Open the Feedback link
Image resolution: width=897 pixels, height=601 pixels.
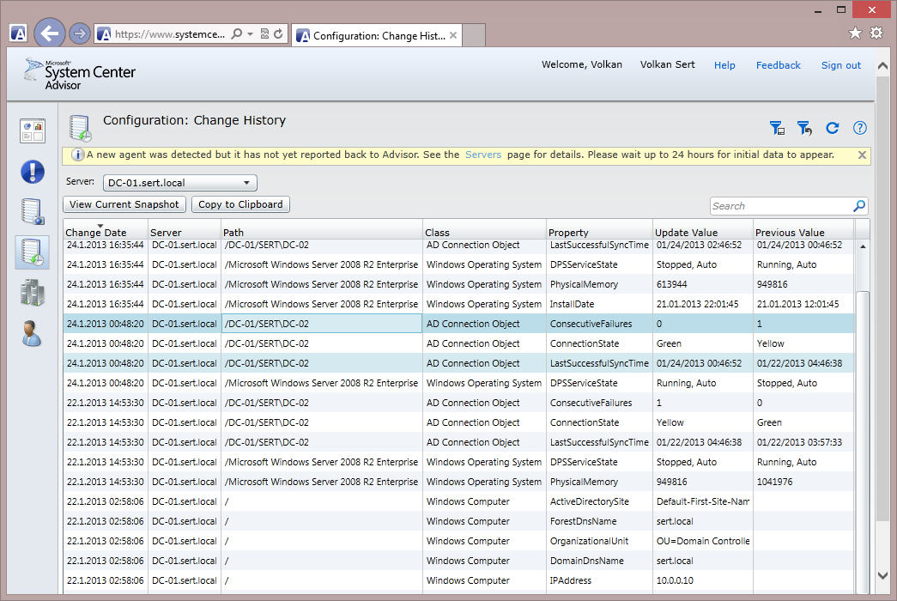[778, 65]
